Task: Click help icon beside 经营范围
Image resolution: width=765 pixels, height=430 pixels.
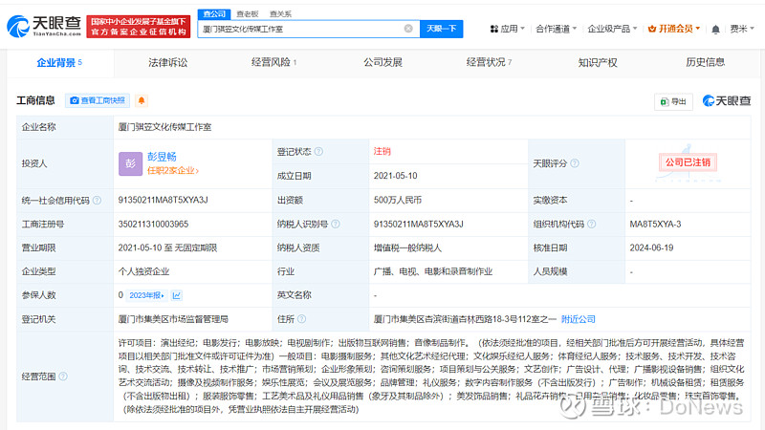Action: click(63, 376)
